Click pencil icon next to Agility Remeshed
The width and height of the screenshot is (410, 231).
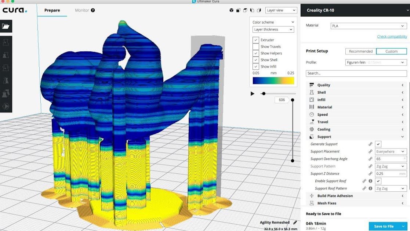295,223
